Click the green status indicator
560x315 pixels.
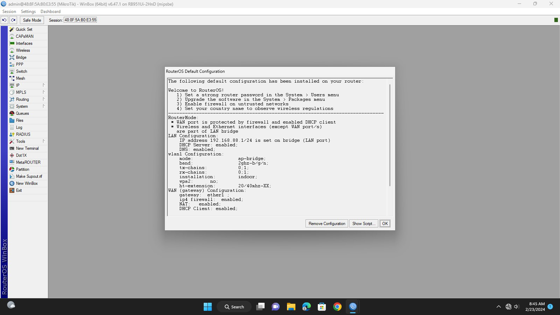(x=556, y=20)
